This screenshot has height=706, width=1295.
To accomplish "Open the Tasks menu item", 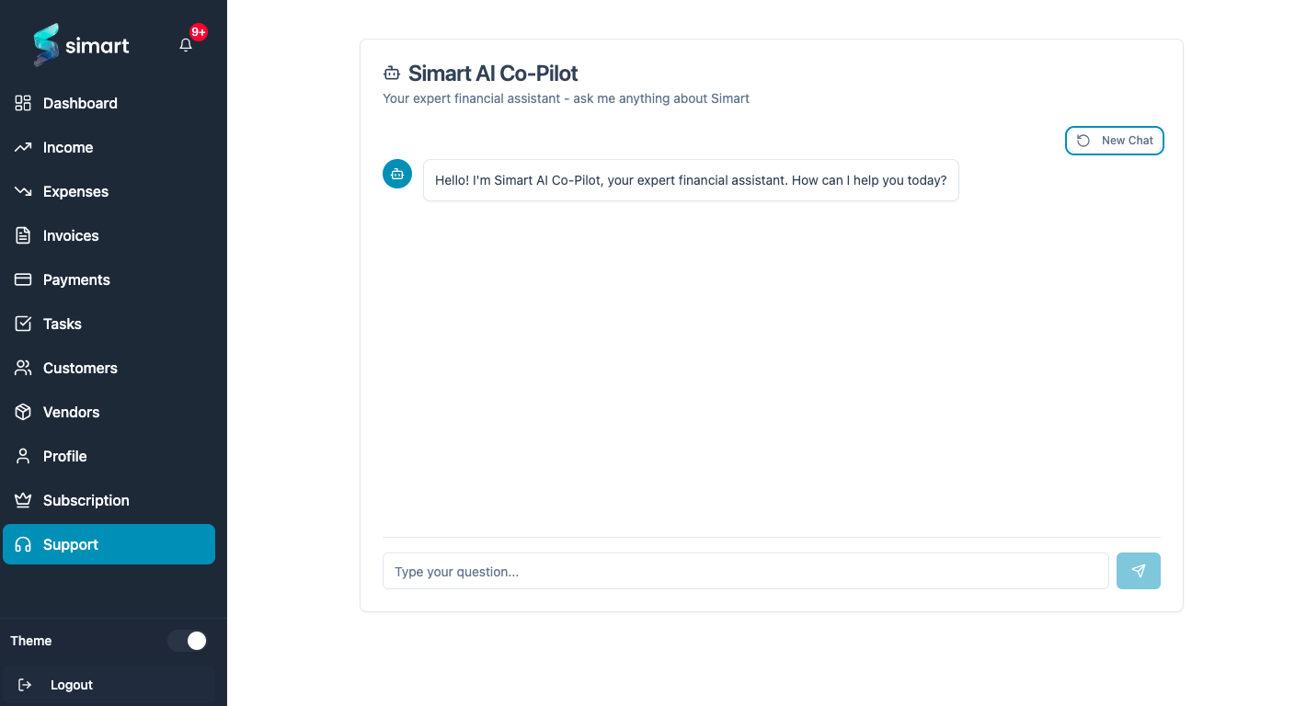I will 63,324.
